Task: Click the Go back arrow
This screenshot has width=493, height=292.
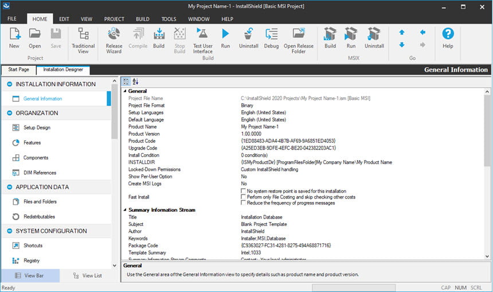Action: 422,32
